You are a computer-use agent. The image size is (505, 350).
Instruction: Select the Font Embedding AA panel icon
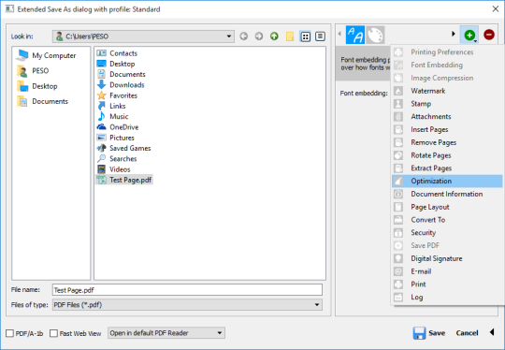(x=355, y=35)
